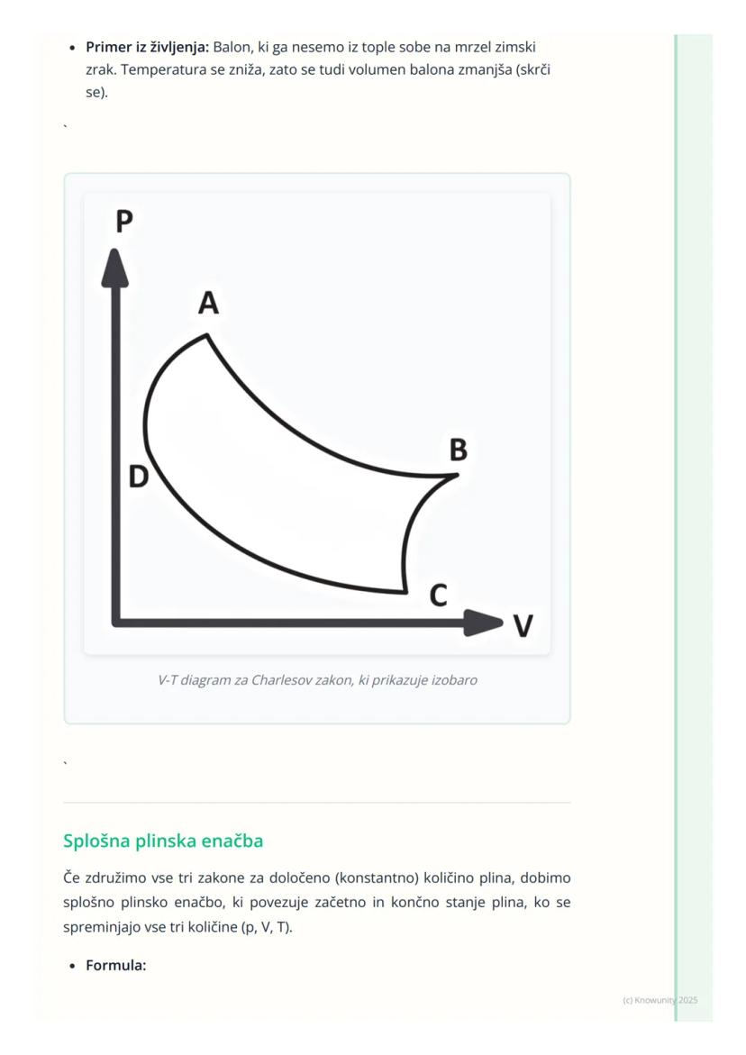Click the point C label on the diagram
Viewport: 746px width, 1055px height.
click(x=438, y=596)
